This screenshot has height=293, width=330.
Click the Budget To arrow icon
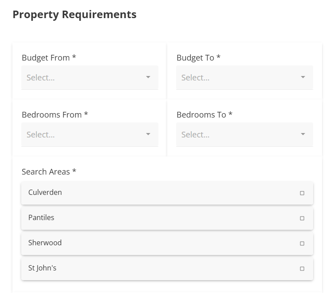pos(303,77)
